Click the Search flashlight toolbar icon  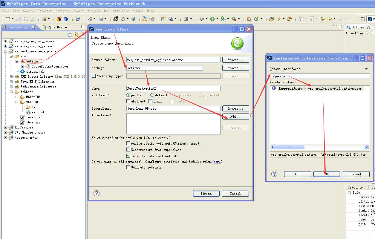278,19
